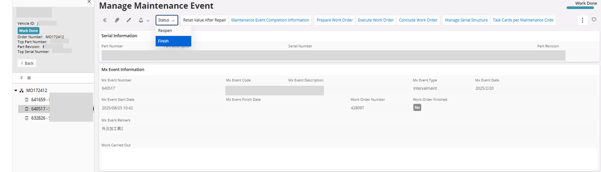Open Task Cards per Maintenance Code
Screen dimensions: 601x172
(523, 20)
